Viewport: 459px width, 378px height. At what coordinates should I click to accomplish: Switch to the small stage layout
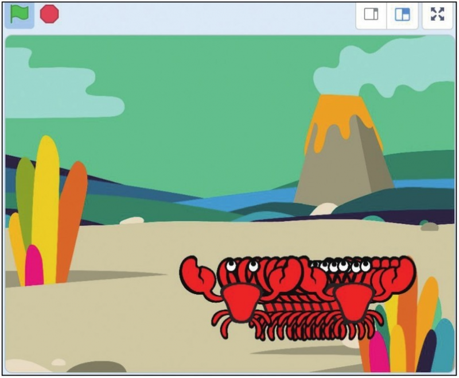coord(371,14)
